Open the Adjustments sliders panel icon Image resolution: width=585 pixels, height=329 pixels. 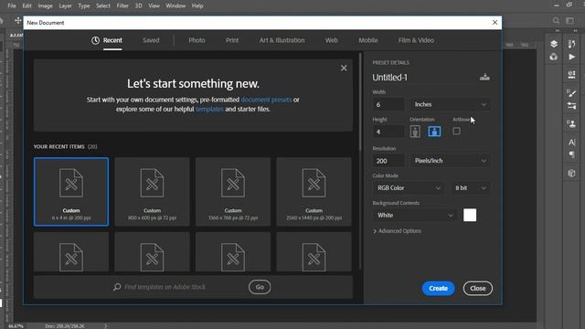click(x=571, y=106)
